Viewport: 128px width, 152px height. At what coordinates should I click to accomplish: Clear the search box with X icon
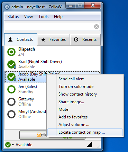(x=97, y=27)
